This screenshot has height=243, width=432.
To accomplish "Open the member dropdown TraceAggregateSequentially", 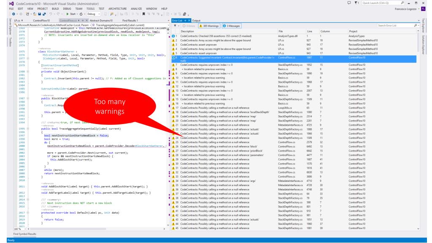I will coord(168,25).
